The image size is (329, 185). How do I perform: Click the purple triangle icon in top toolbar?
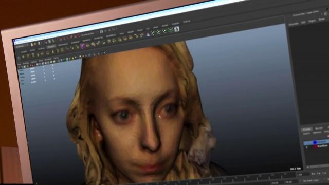coord(148,34)
